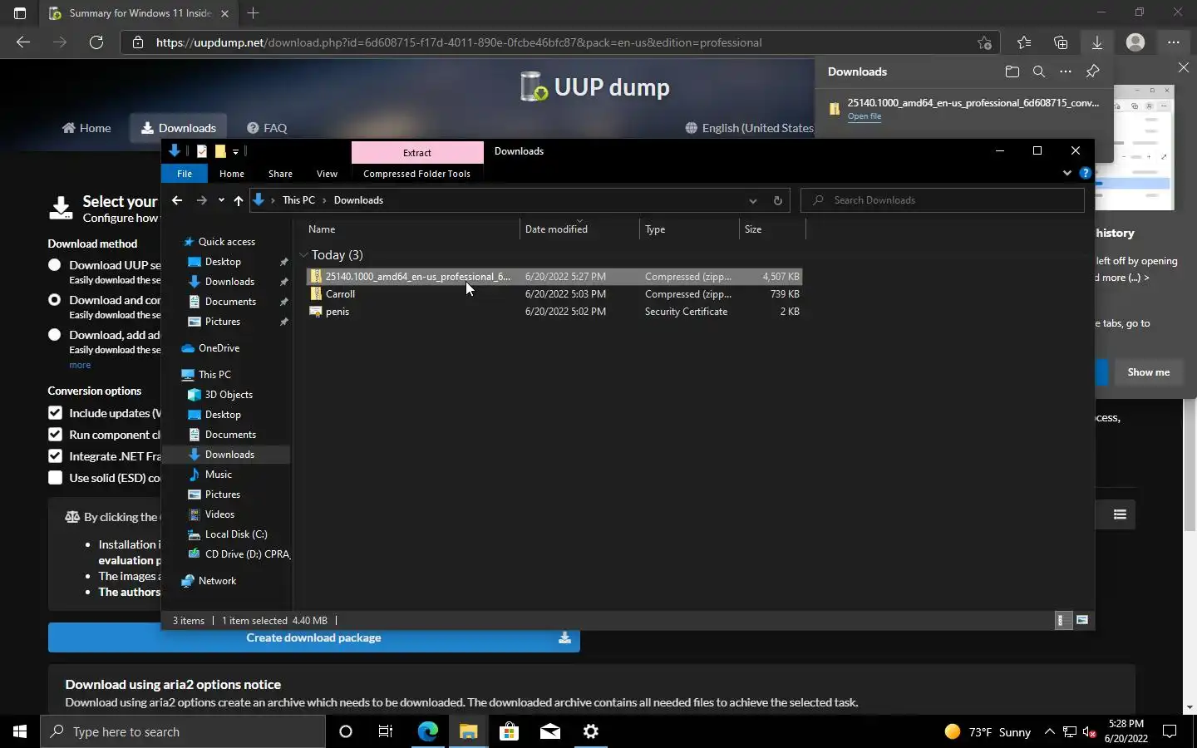The width and height of the screenshot is (1197, 748).
Task: Open Edge Collections icon
Action: pyautogui.click(x=1061, y=42)
